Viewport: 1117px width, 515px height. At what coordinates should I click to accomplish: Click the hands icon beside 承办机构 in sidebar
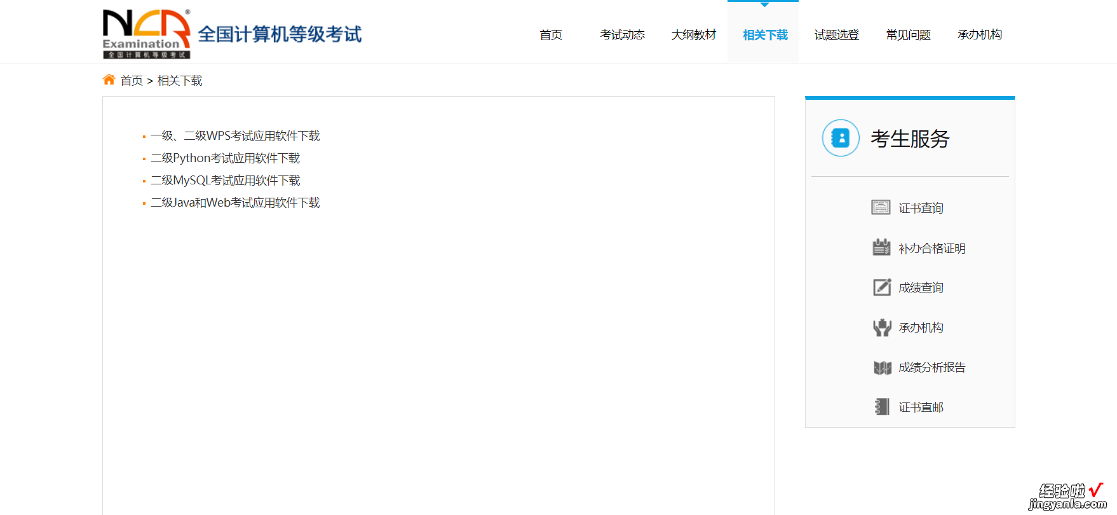[x=882, y=327]
